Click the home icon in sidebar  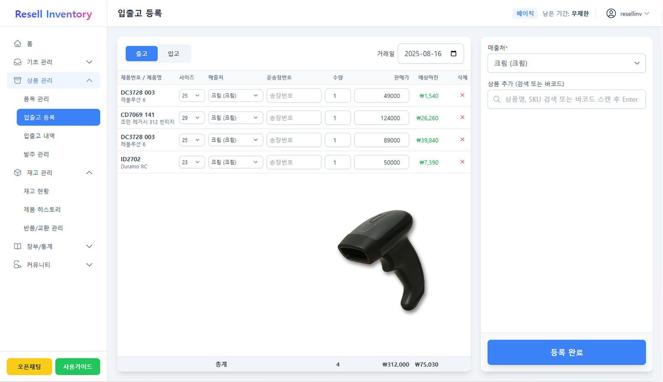[x=17, y=43]
